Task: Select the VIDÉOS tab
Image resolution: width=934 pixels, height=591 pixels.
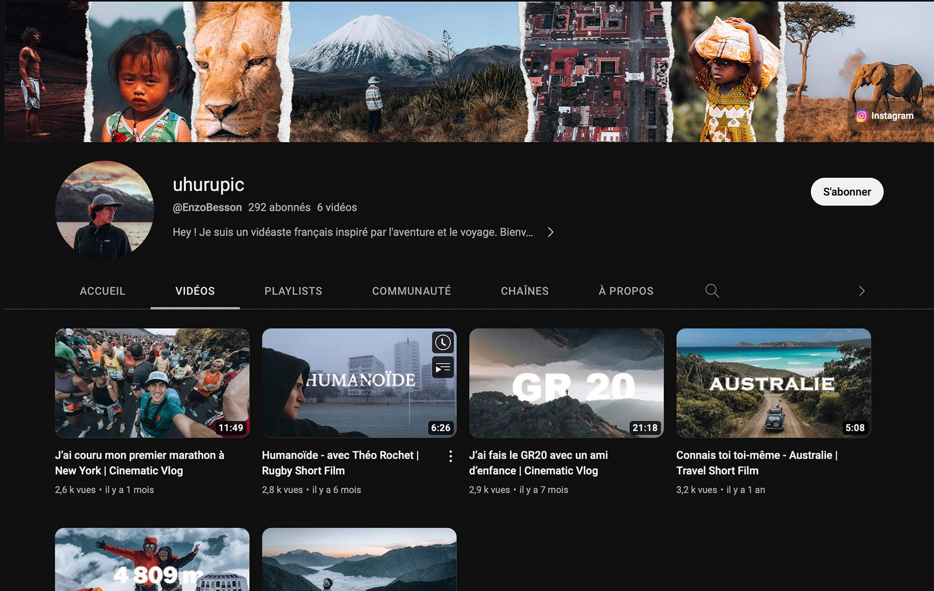Action: click(195, 291)
